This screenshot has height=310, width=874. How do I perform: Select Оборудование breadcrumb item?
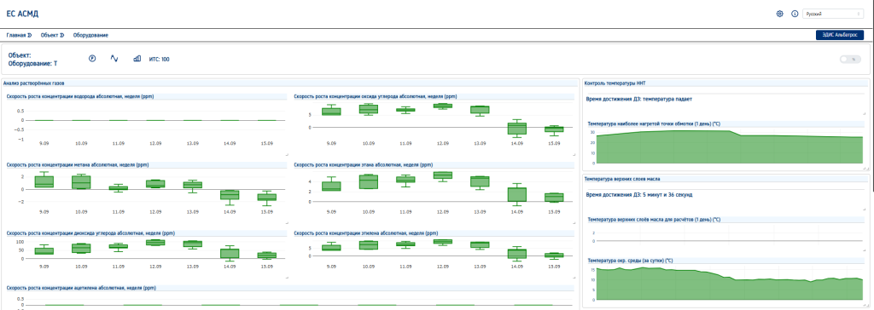tap(90, 35)
